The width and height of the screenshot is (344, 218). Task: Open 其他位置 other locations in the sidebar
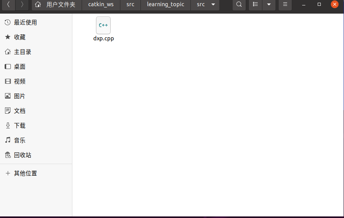(x=36, y=173)
